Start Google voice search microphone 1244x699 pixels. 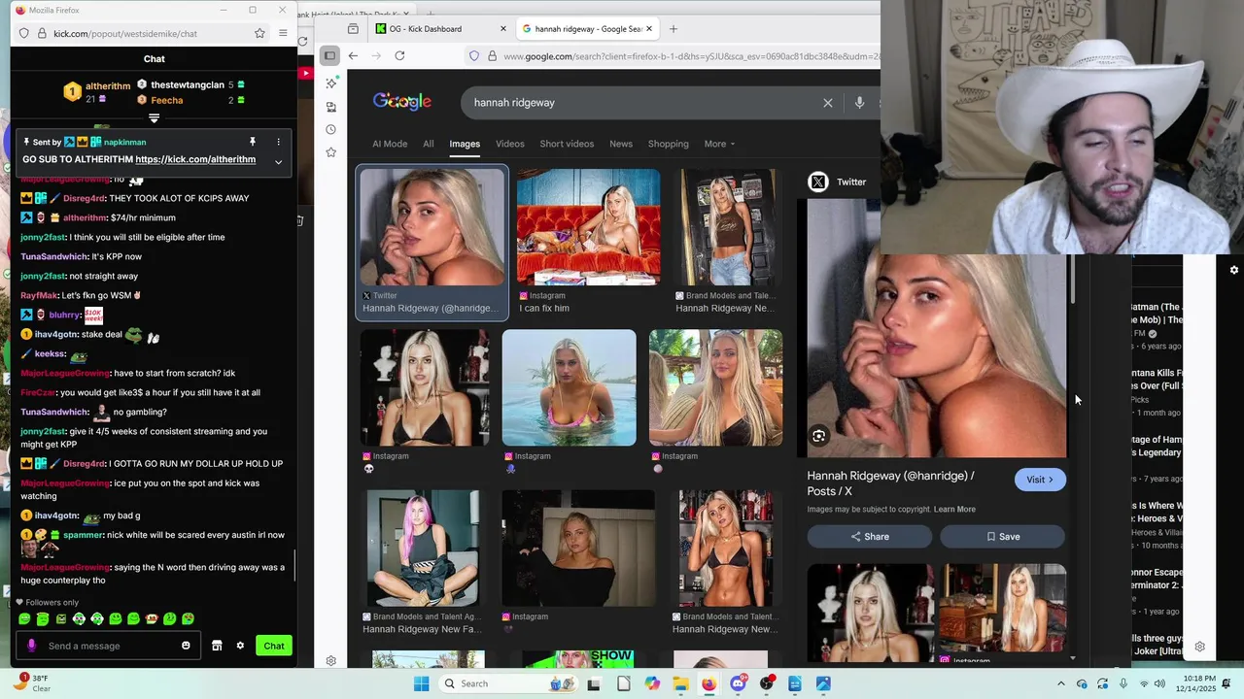pyautogui.click(x=859, y=102)
